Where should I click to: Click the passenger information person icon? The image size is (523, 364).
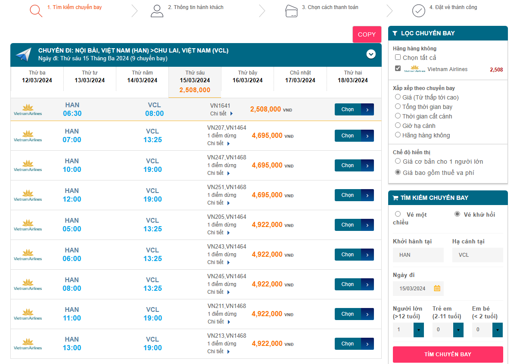tap(157, 11)
